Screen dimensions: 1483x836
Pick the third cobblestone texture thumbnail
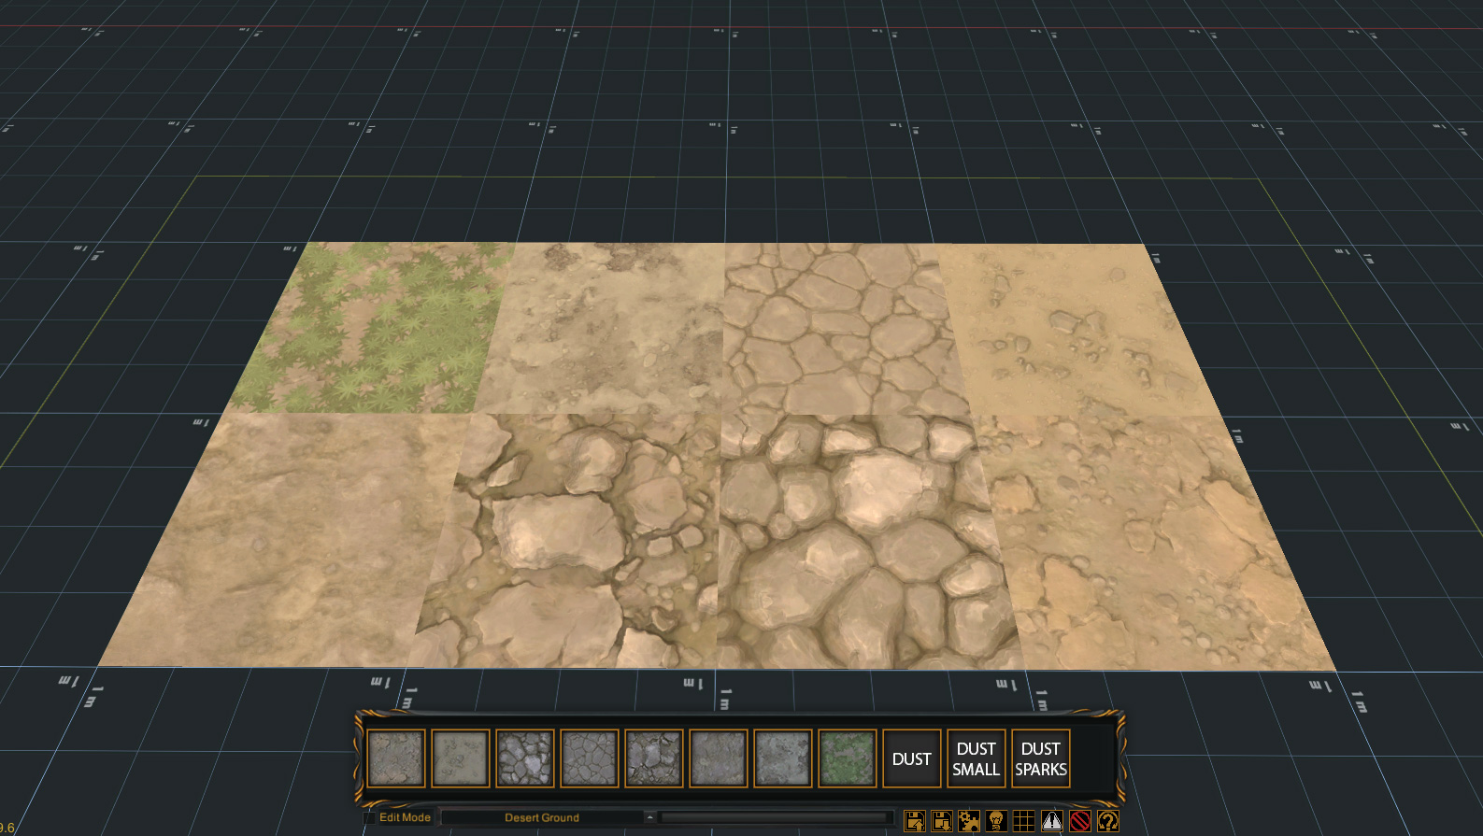point(525,758)
